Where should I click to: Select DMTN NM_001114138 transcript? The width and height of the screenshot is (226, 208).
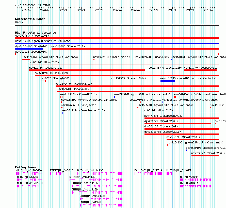pos(101,199)
